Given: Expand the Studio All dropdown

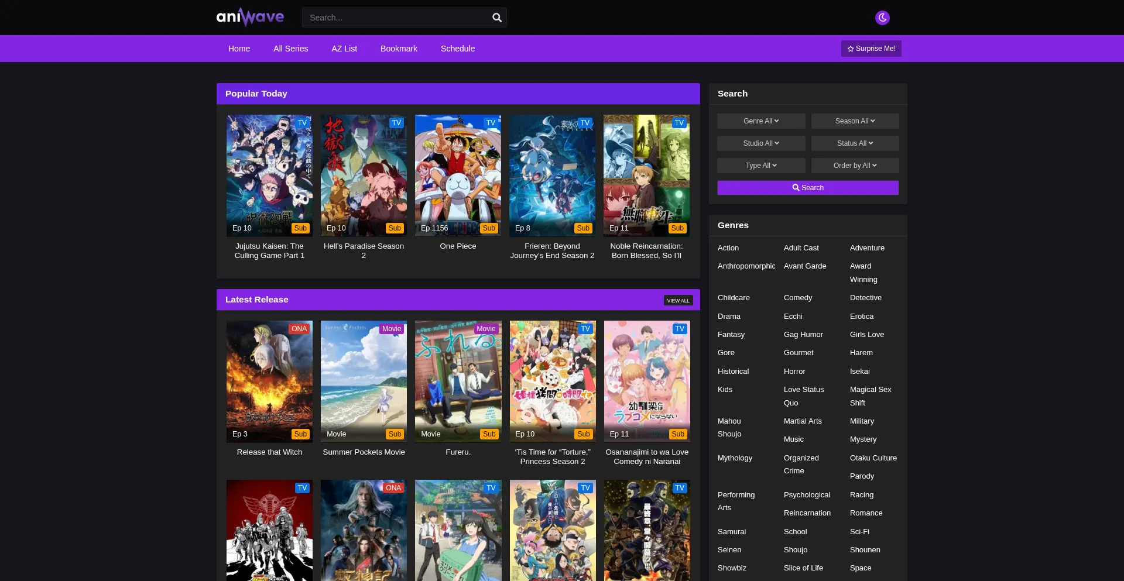Looking at the screenshot, I should coord(761,143).
